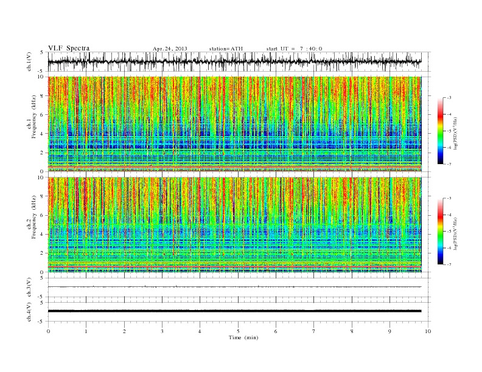Click time axis tick label "3"
The image size is (482, 372).
point(162,331)
